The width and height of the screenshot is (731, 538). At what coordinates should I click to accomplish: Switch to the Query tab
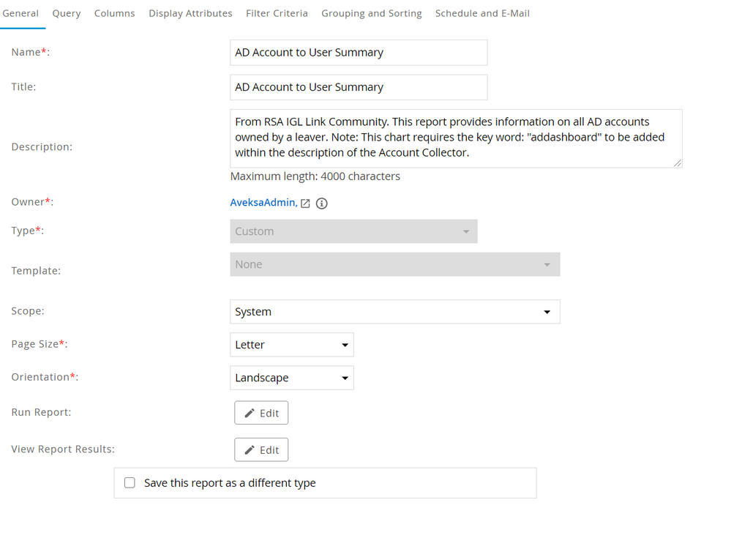pos(67,13)
